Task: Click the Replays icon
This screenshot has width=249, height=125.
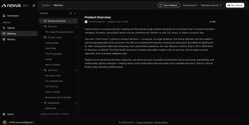Action: (4, 39)
